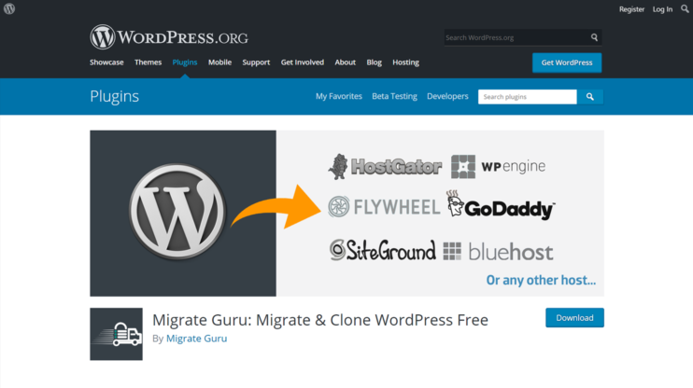
Task: Click the Get WordPress button
Action: 567,62
